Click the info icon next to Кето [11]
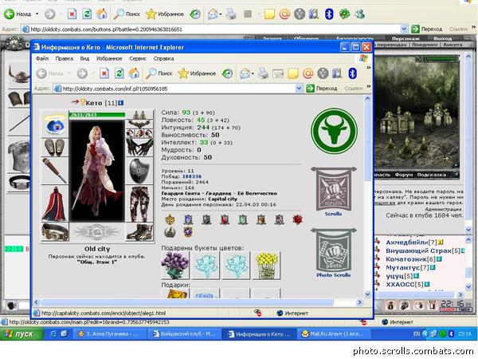 (x=121, y=103)
